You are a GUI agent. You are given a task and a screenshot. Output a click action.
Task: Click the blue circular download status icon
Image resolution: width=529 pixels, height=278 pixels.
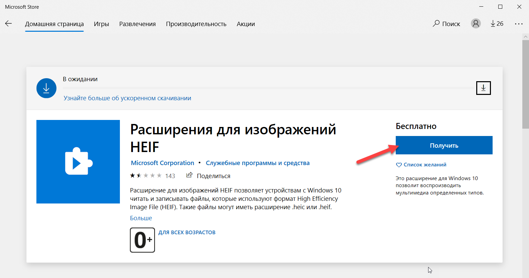click(46, 88)
